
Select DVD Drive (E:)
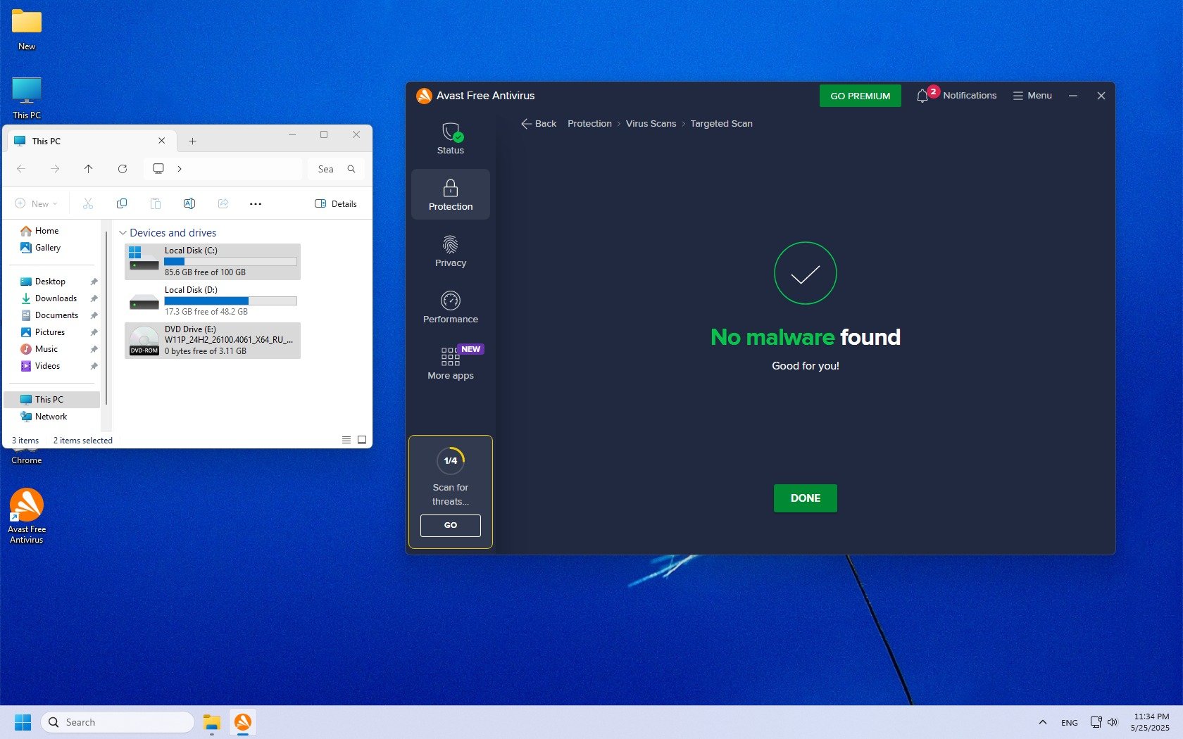[213, 341]
